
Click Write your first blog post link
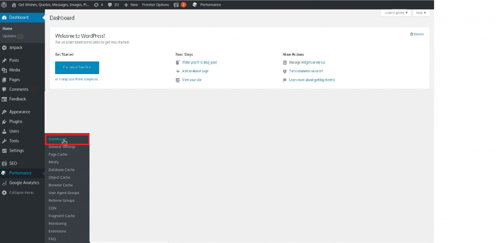pos(199,63)
